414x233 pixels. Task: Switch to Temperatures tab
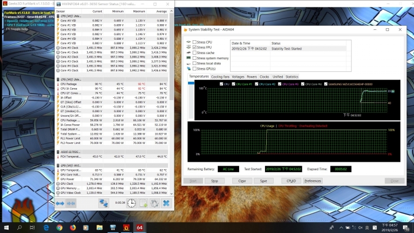coord(199,77)
